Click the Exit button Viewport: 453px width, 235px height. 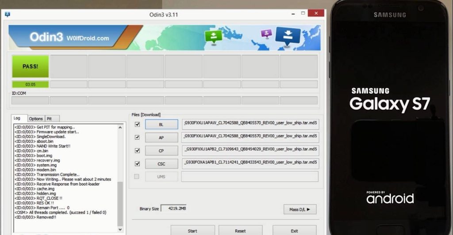[294, 231]
